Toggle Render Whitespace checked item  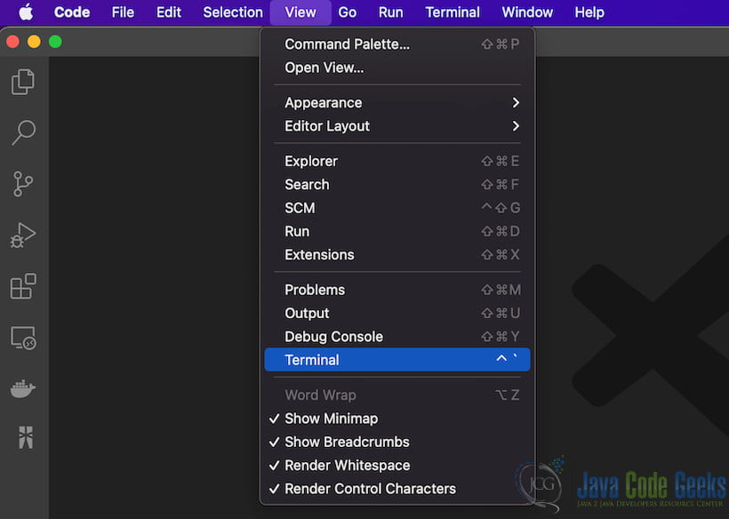click(397, 465)
